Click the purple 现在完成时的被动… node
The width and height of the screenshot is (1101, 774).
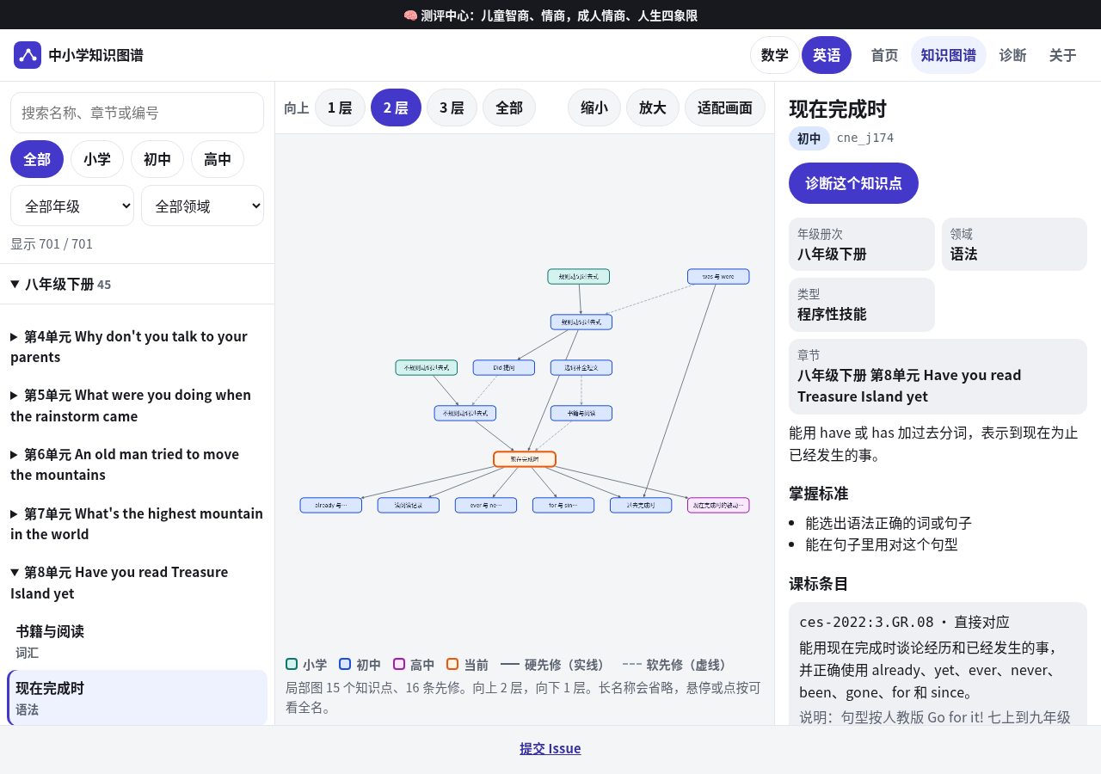[x=718, y=506]
